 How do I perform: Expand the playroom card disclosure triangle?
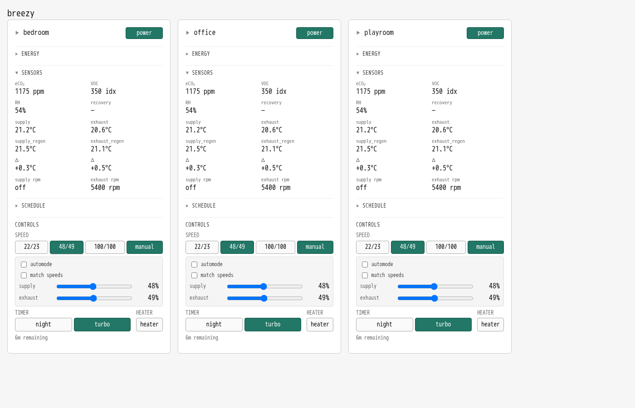coord(358,33)
